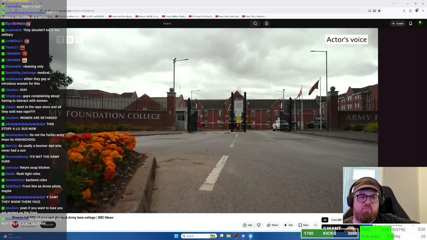Screen dimensions: 427x240
Task: Share this video
Action: [273, 225]
